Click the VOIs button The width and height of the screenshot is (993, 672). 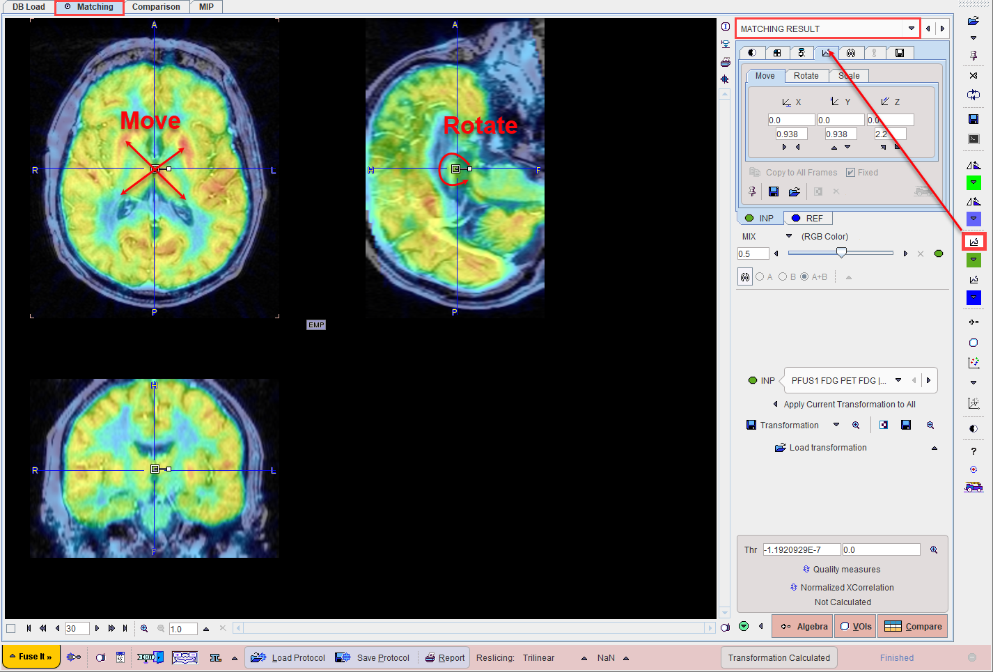pos(856,626)
